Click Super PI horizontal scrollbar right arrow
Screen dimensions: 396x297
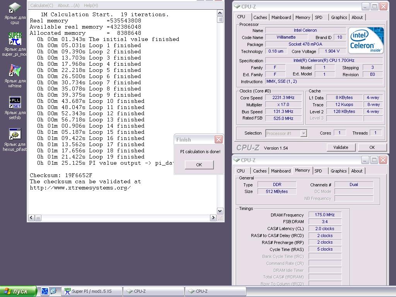tap(213, 218)
